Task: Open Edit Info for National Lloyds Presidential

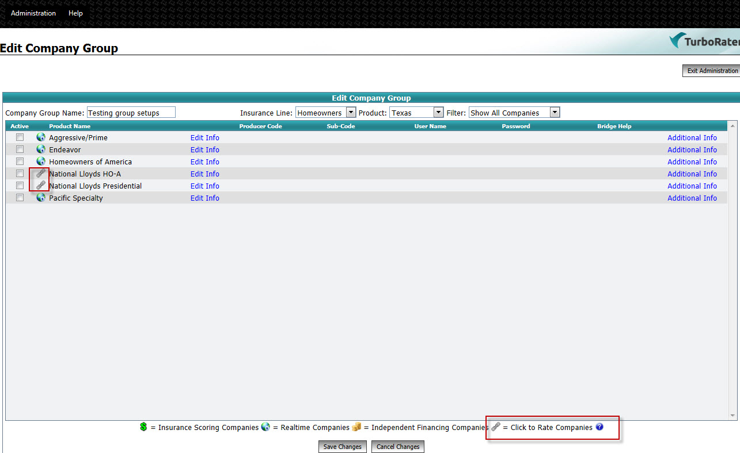Action: 205,186
